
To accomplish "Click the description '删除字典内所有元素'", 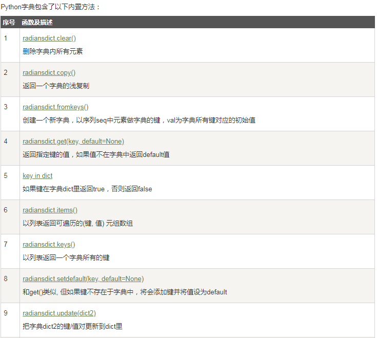I will [x=53, y=51].
